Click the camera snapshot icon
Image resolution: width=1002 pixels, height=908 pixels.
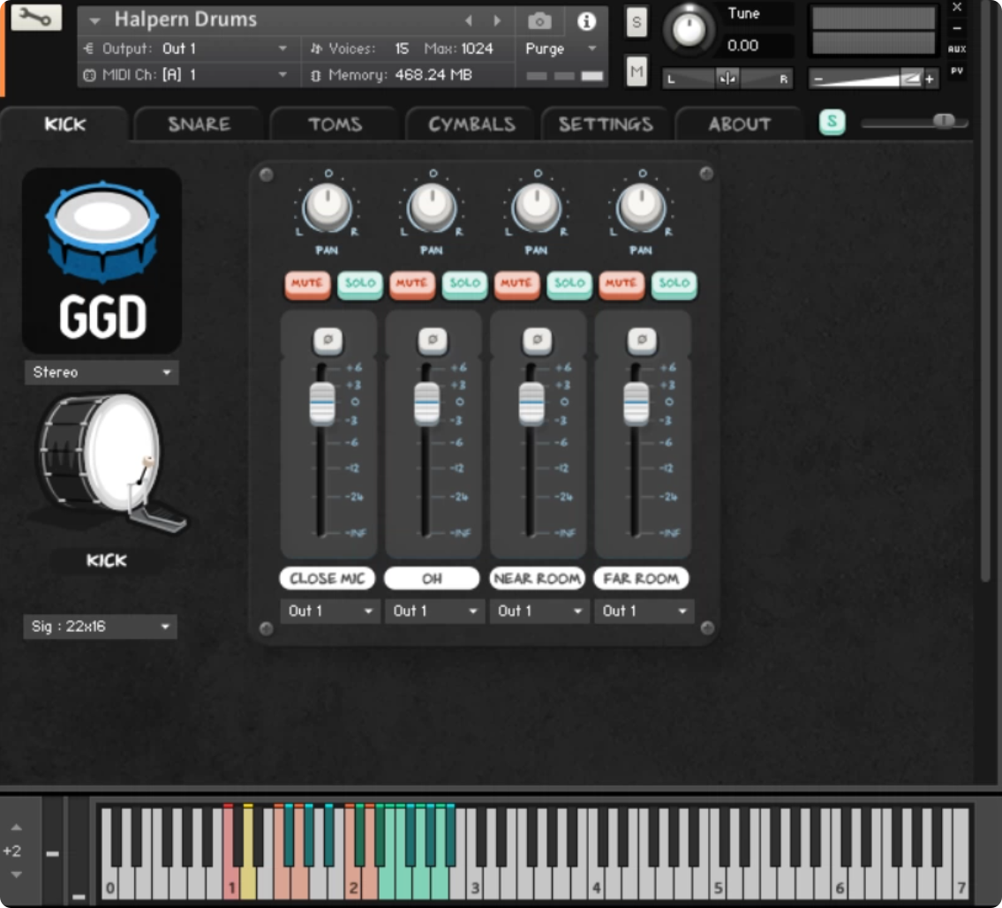tap(539, 21)
